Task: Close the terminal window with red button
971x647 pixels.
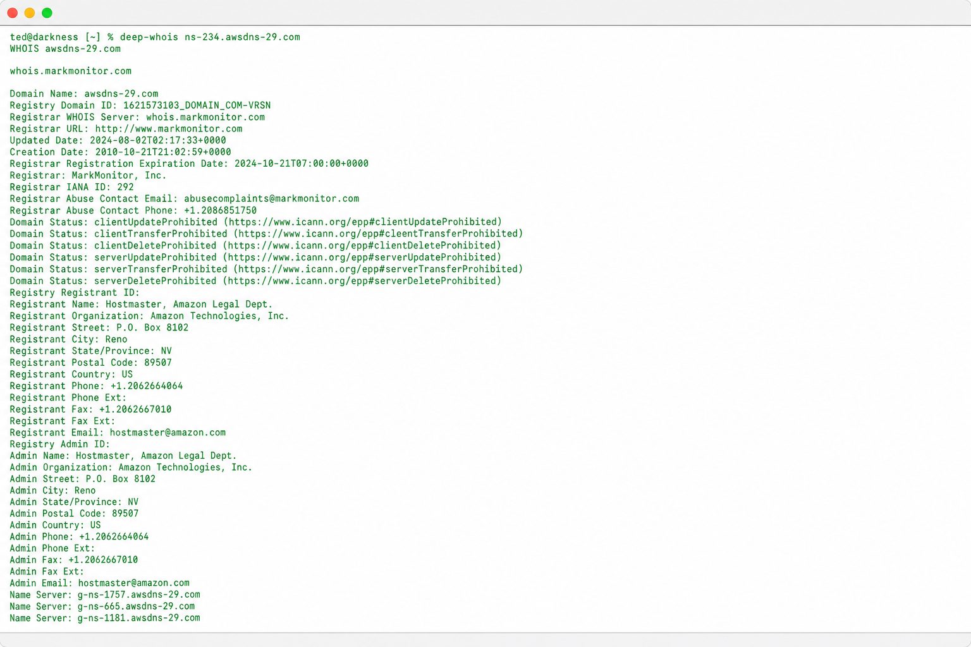Action: click(12, 13)
